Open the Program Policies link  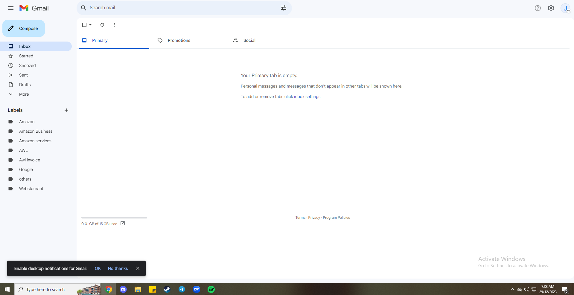coord(336,218)
